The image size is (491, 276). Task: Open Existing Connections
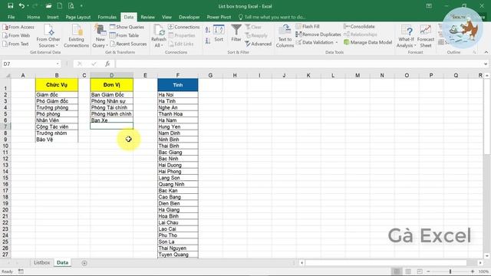pos(76,36)
